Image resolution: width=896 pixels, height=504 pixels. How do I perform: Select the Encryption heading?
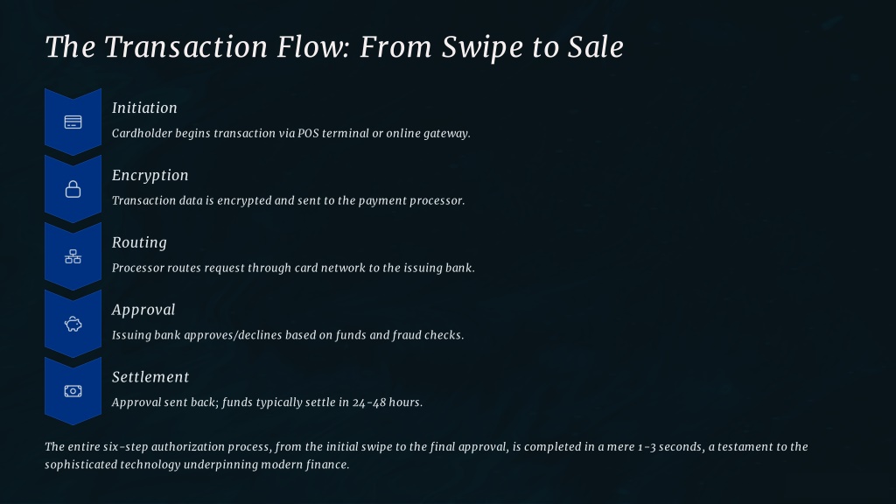[150, 175]
